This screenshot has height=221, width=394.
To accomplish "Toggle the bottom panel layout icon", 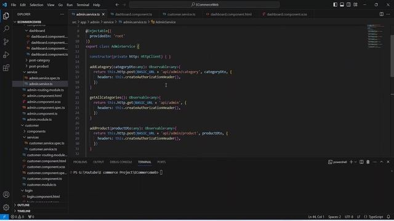I will 342,4.
